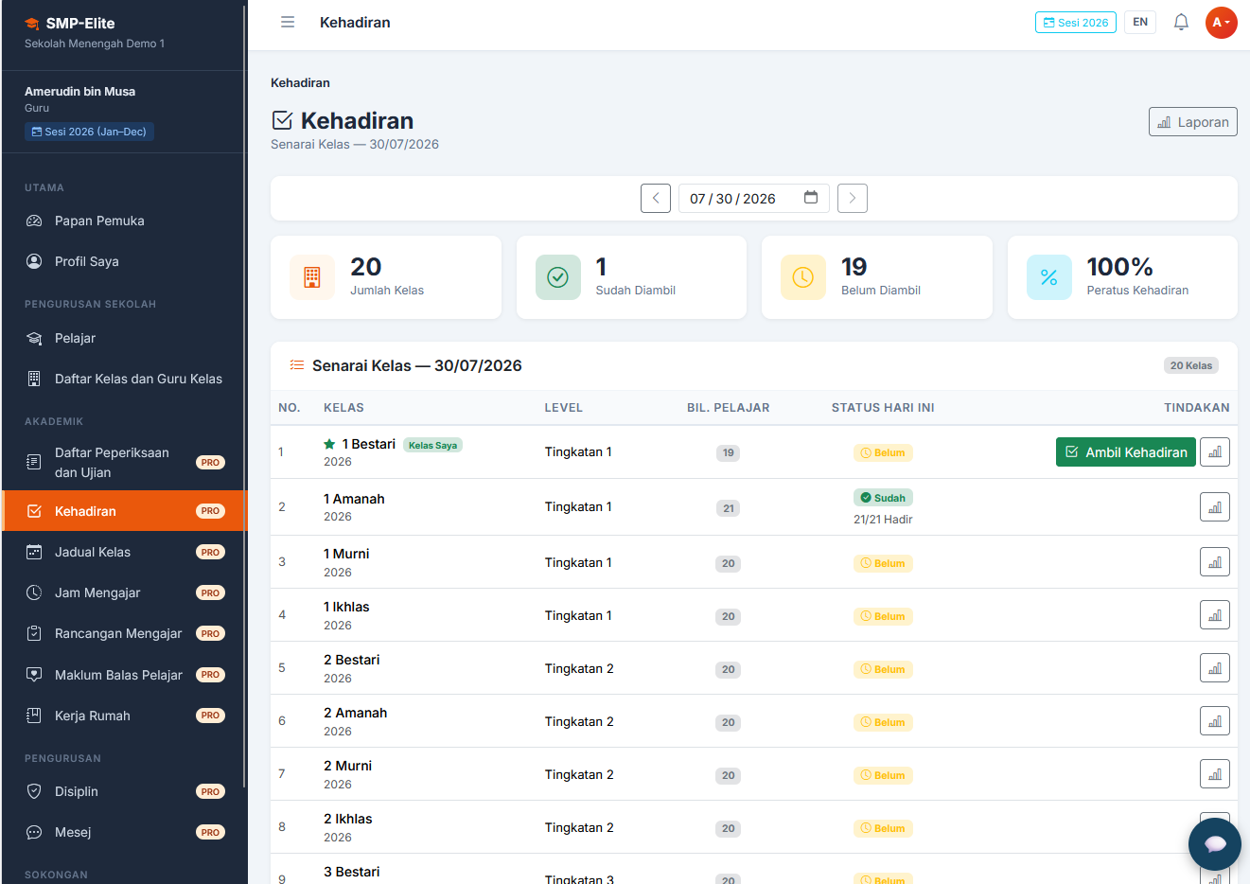Open the chat support bubble
Screen dimensions: 1250x884
click(1215, 843)
